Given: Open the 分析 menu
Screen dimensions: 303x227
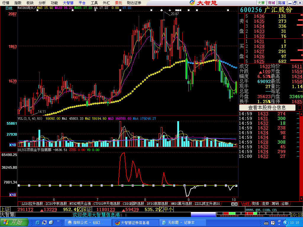Looking at the screenshot, I should point(42,3).
